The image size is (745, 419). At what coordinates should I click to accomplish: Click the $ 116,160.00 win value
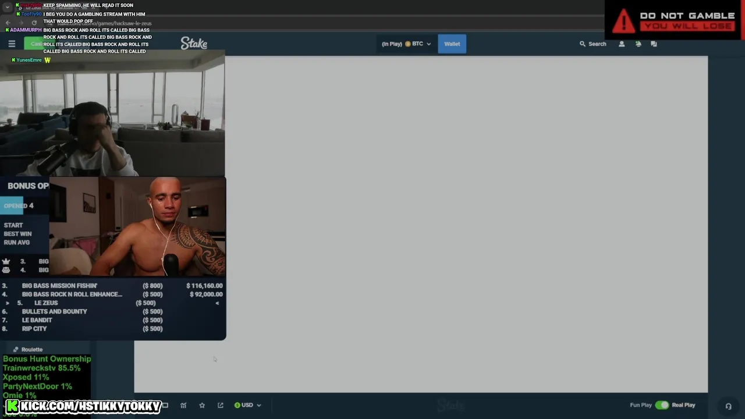pyautogui.click(x=204, y=286)
